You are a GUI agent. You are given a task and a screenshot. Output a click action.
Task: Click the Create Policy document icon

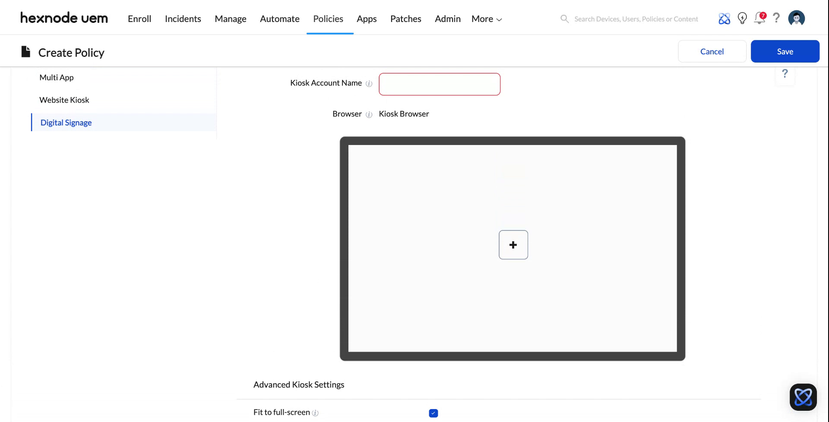25,51
